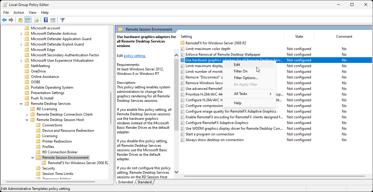The width and height of the screenshot is (373, 192).
Task: Switch to the Standard tab
Action: pyautogui.click(x=144, y=182)
